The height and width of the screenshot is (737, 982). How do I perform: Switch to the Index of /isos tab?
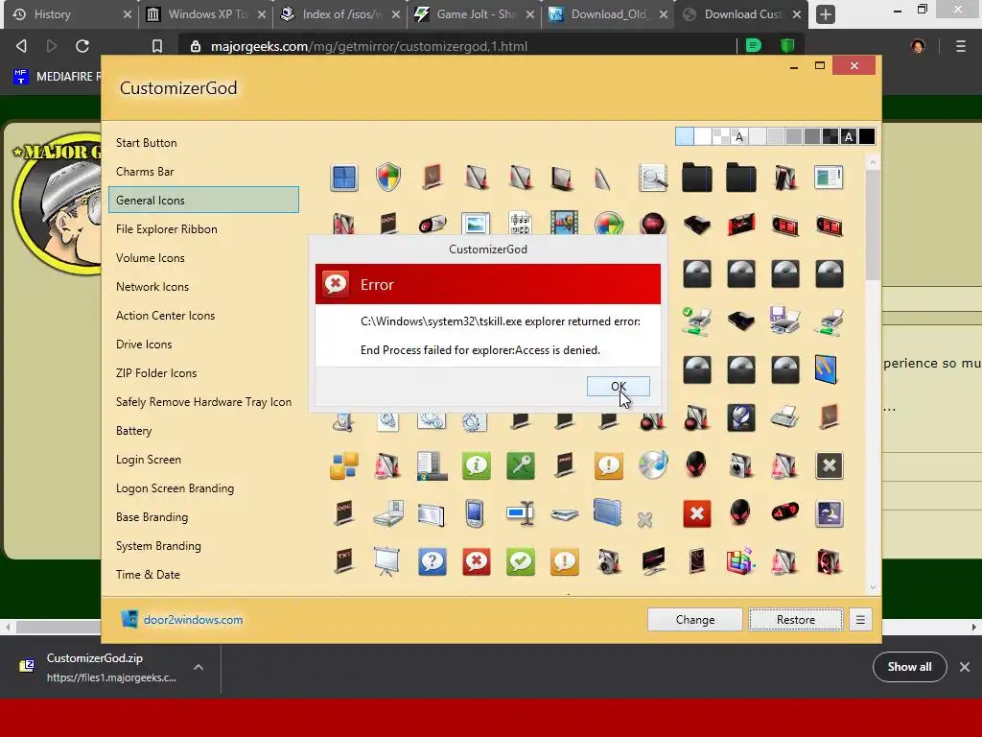pyautogui.click(x=342, y=14)
